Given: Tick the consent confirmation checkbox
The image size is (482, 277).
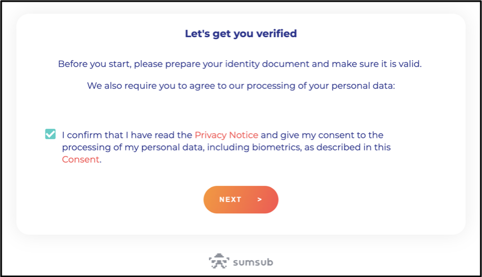Looking at the screenshot, I should [51, 134].
